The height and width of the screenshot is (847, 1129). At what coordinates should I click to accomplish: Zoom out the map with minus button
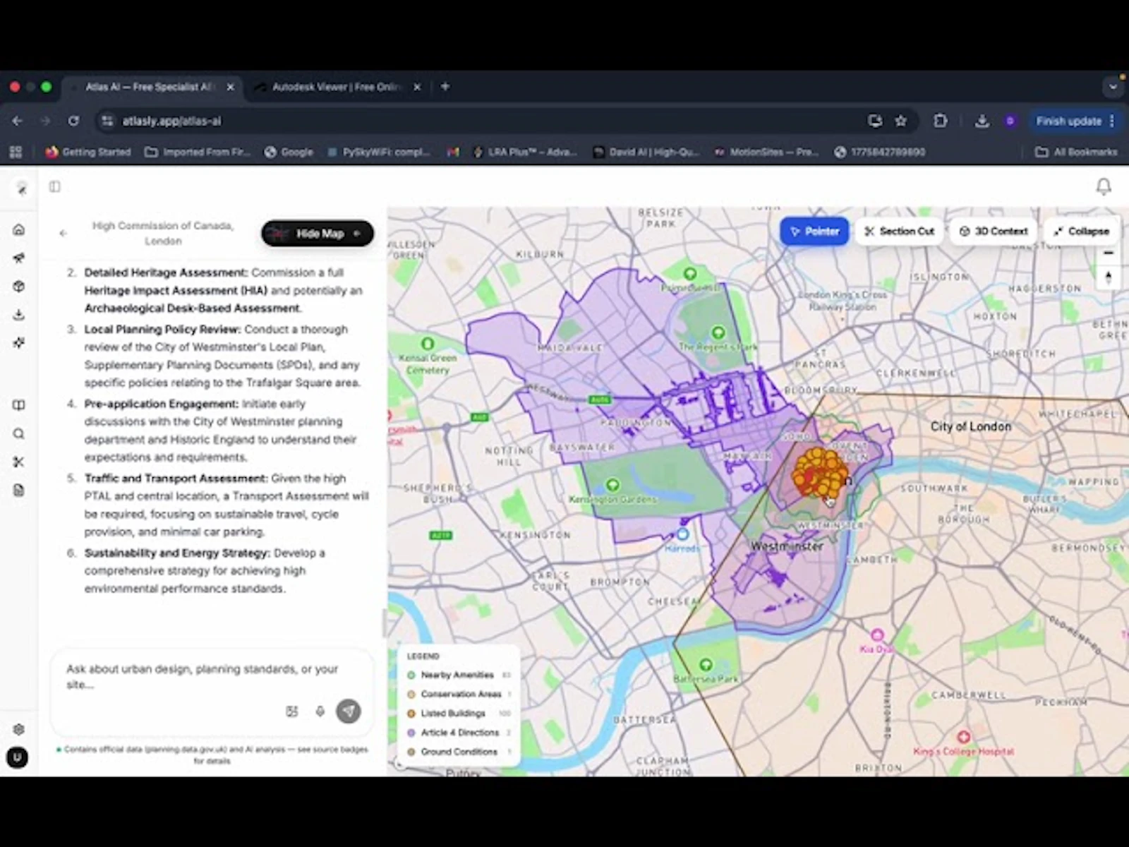(x=1109, y=253)
